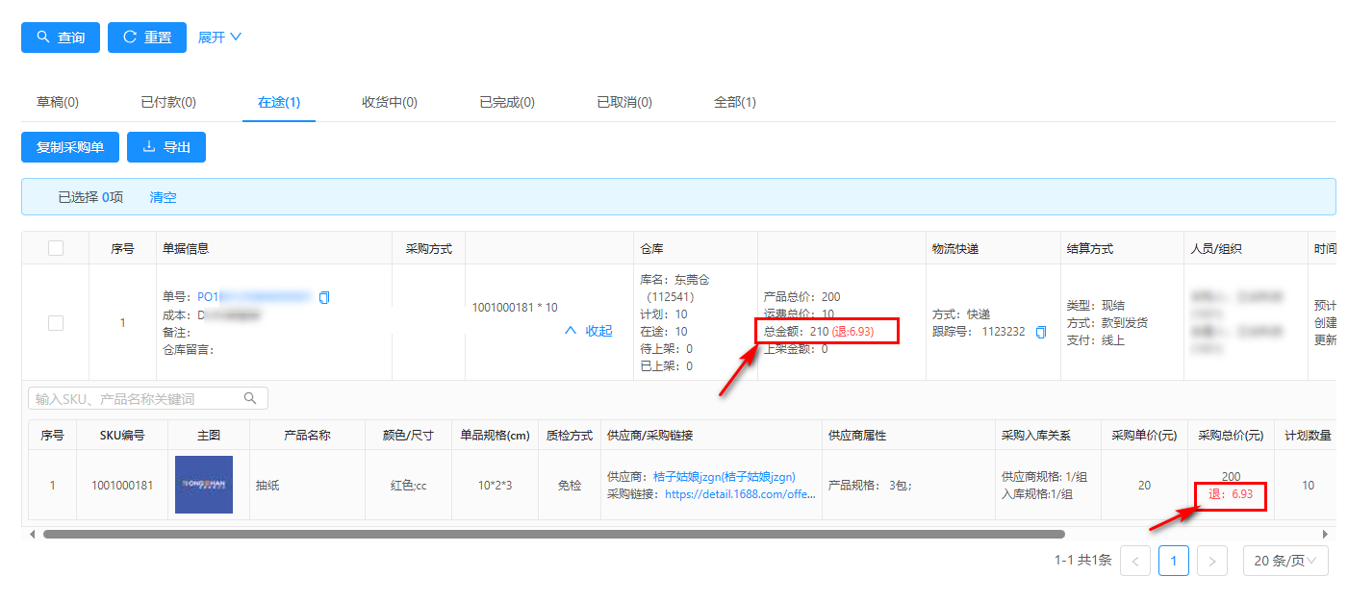This screenshot has height=602, width=1348.
Task: Open the 抽纸 product thumbnail image
Action: click(204, 485)
